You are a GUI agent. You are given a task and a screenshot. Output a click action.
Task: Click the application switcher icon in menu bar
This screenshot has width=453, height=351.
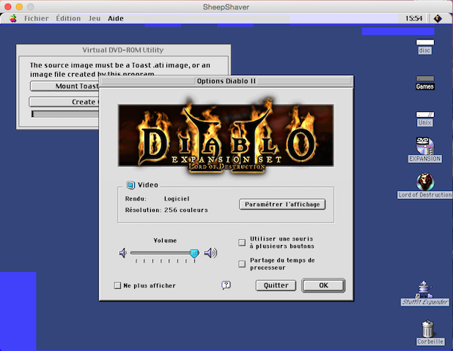(x=438, y=18)
